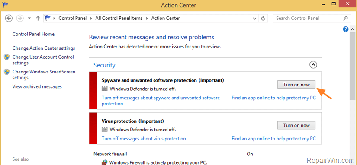
Task: Find an app online under Spyware protection
Action: click(x=273, y=98)
